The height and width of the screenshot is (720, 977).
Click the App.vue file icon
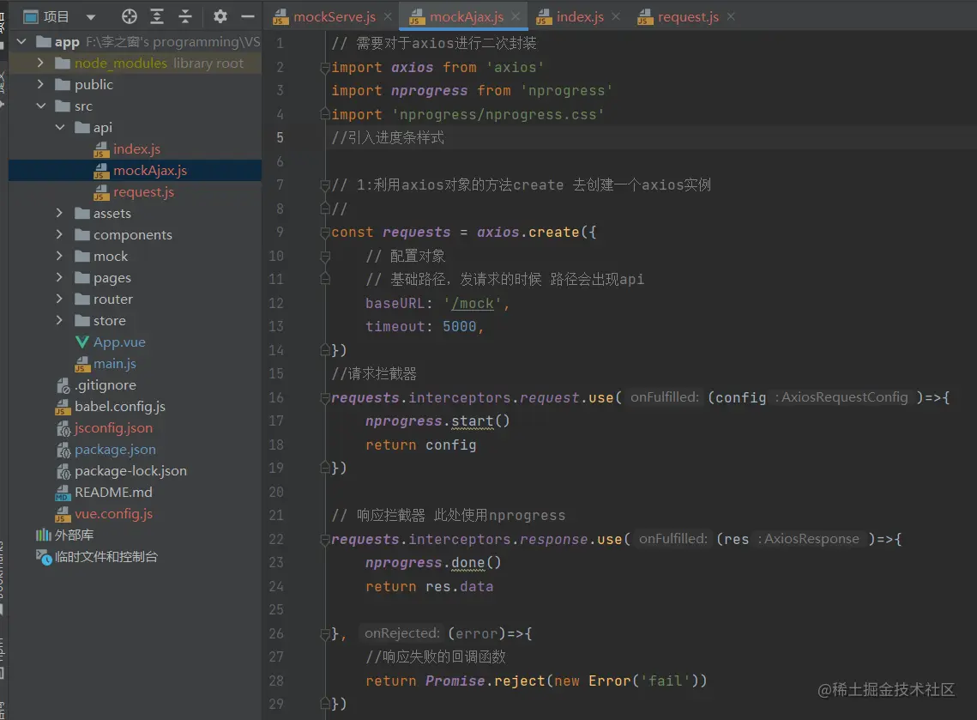(x=82, y=342)
